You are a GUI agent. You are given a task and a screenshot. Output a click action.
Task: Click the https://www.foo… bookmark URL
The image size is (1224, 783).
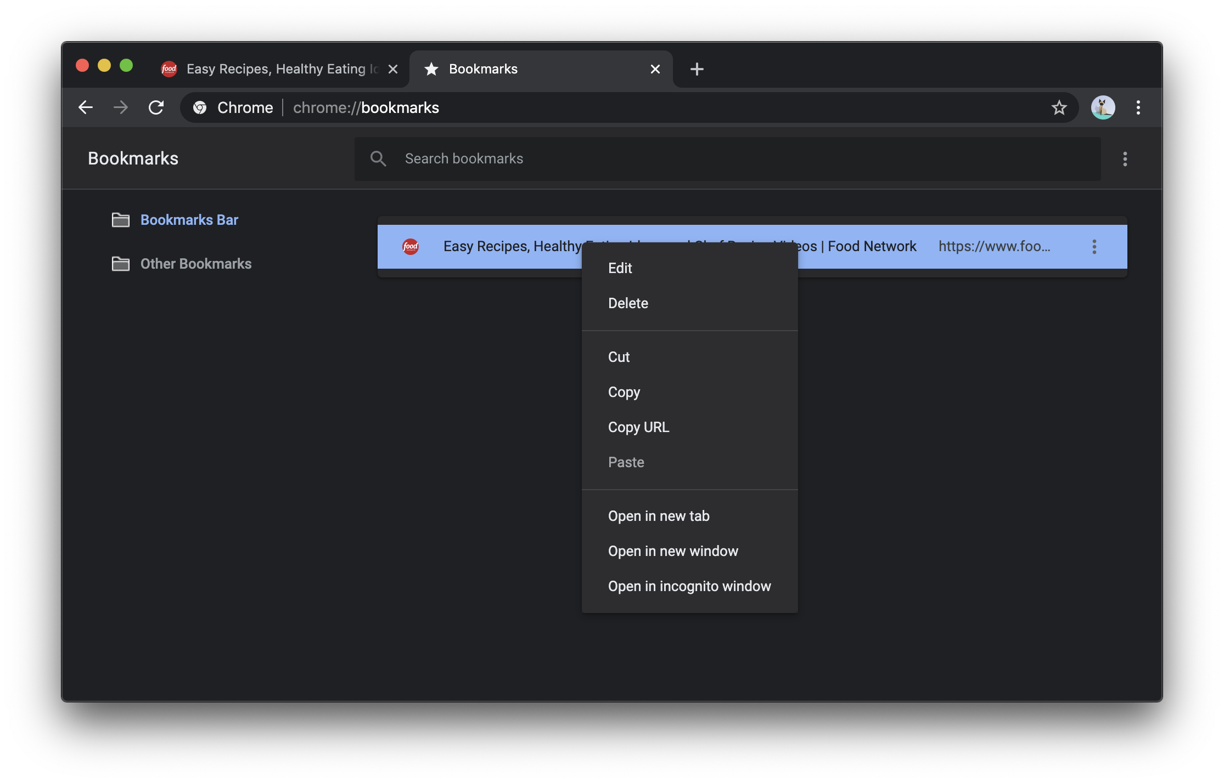pos(995,247)
